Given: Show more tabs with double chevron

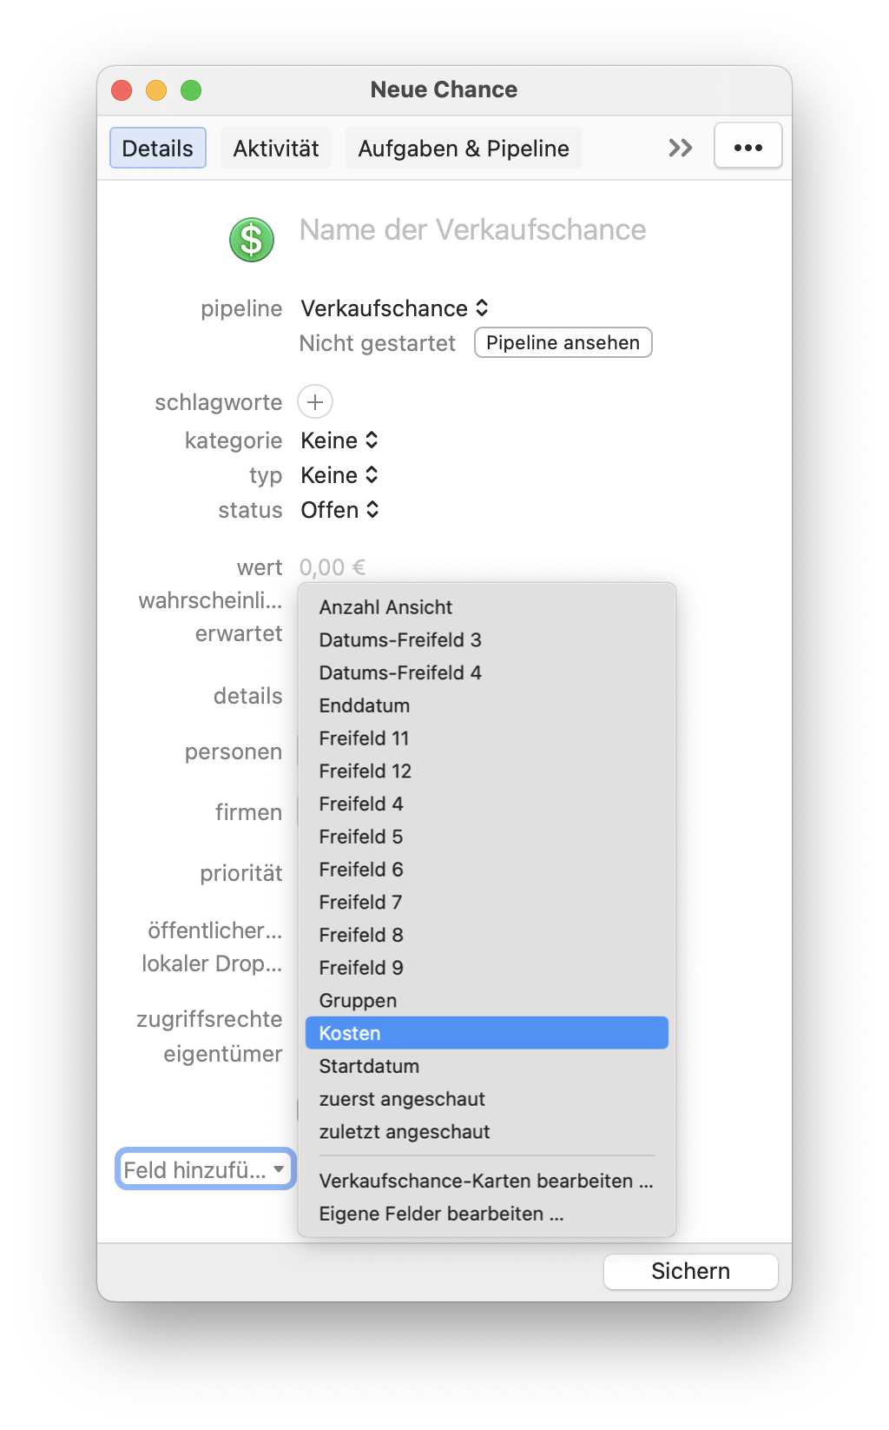Looking at the screenshot, I should (681, 148).
